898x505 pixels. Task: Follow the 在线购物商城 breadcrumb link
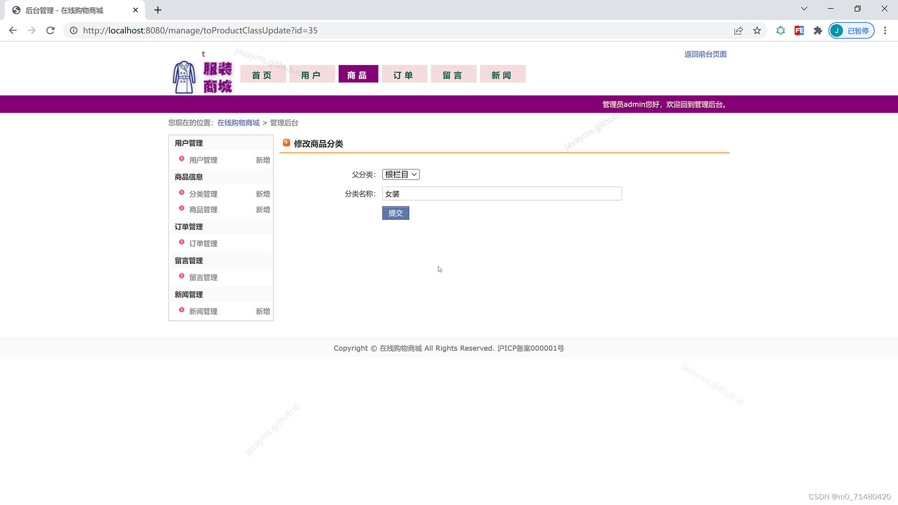[x=238, y=123]
